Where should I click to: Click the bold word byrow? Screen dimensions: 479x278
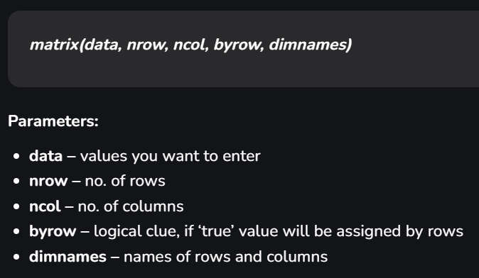coord(53,231)
